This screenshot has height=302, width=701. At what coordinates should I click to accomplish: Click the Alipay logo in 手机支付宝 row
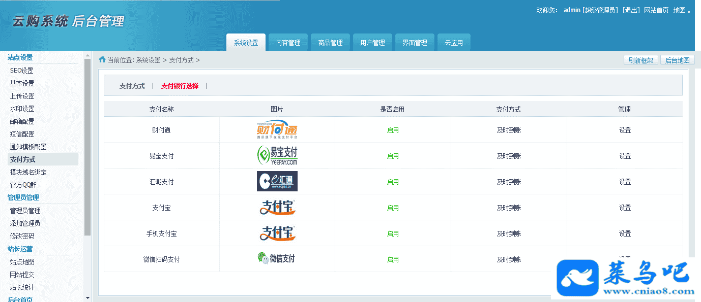(277, 233)
